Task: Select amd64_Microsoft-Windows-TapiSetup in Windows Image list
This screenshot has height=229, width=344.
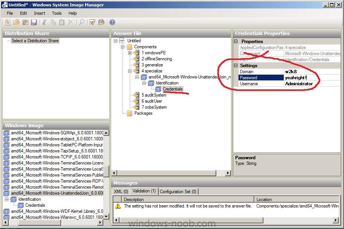Action: [57, 151]
